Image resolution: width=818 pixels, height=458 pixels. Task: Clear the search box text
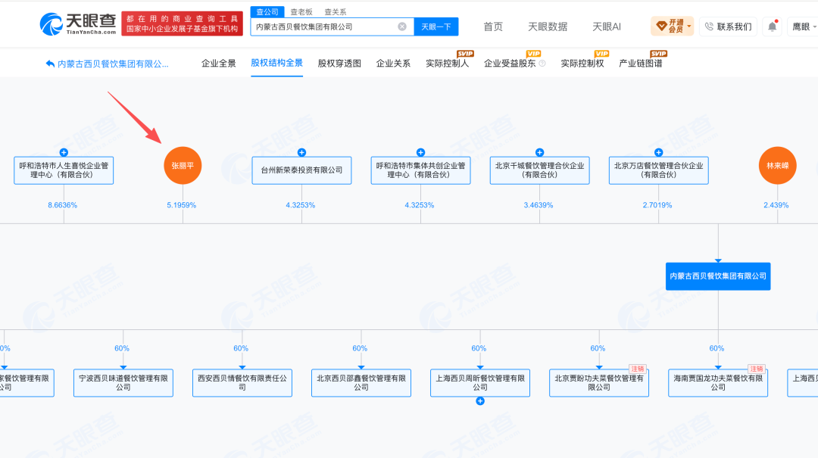(402, 26)
